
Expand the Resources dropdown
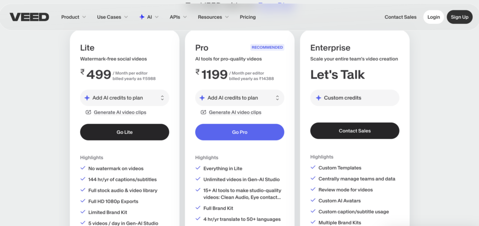coord(213,17)
